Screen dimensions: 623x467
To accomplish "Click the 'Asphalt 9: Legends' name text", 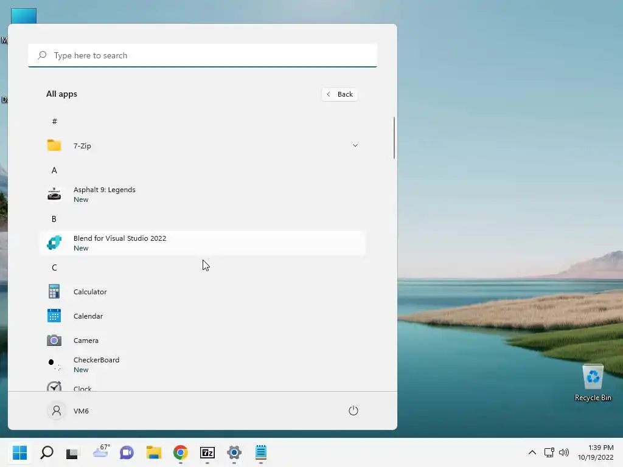I will pos(105,190).
